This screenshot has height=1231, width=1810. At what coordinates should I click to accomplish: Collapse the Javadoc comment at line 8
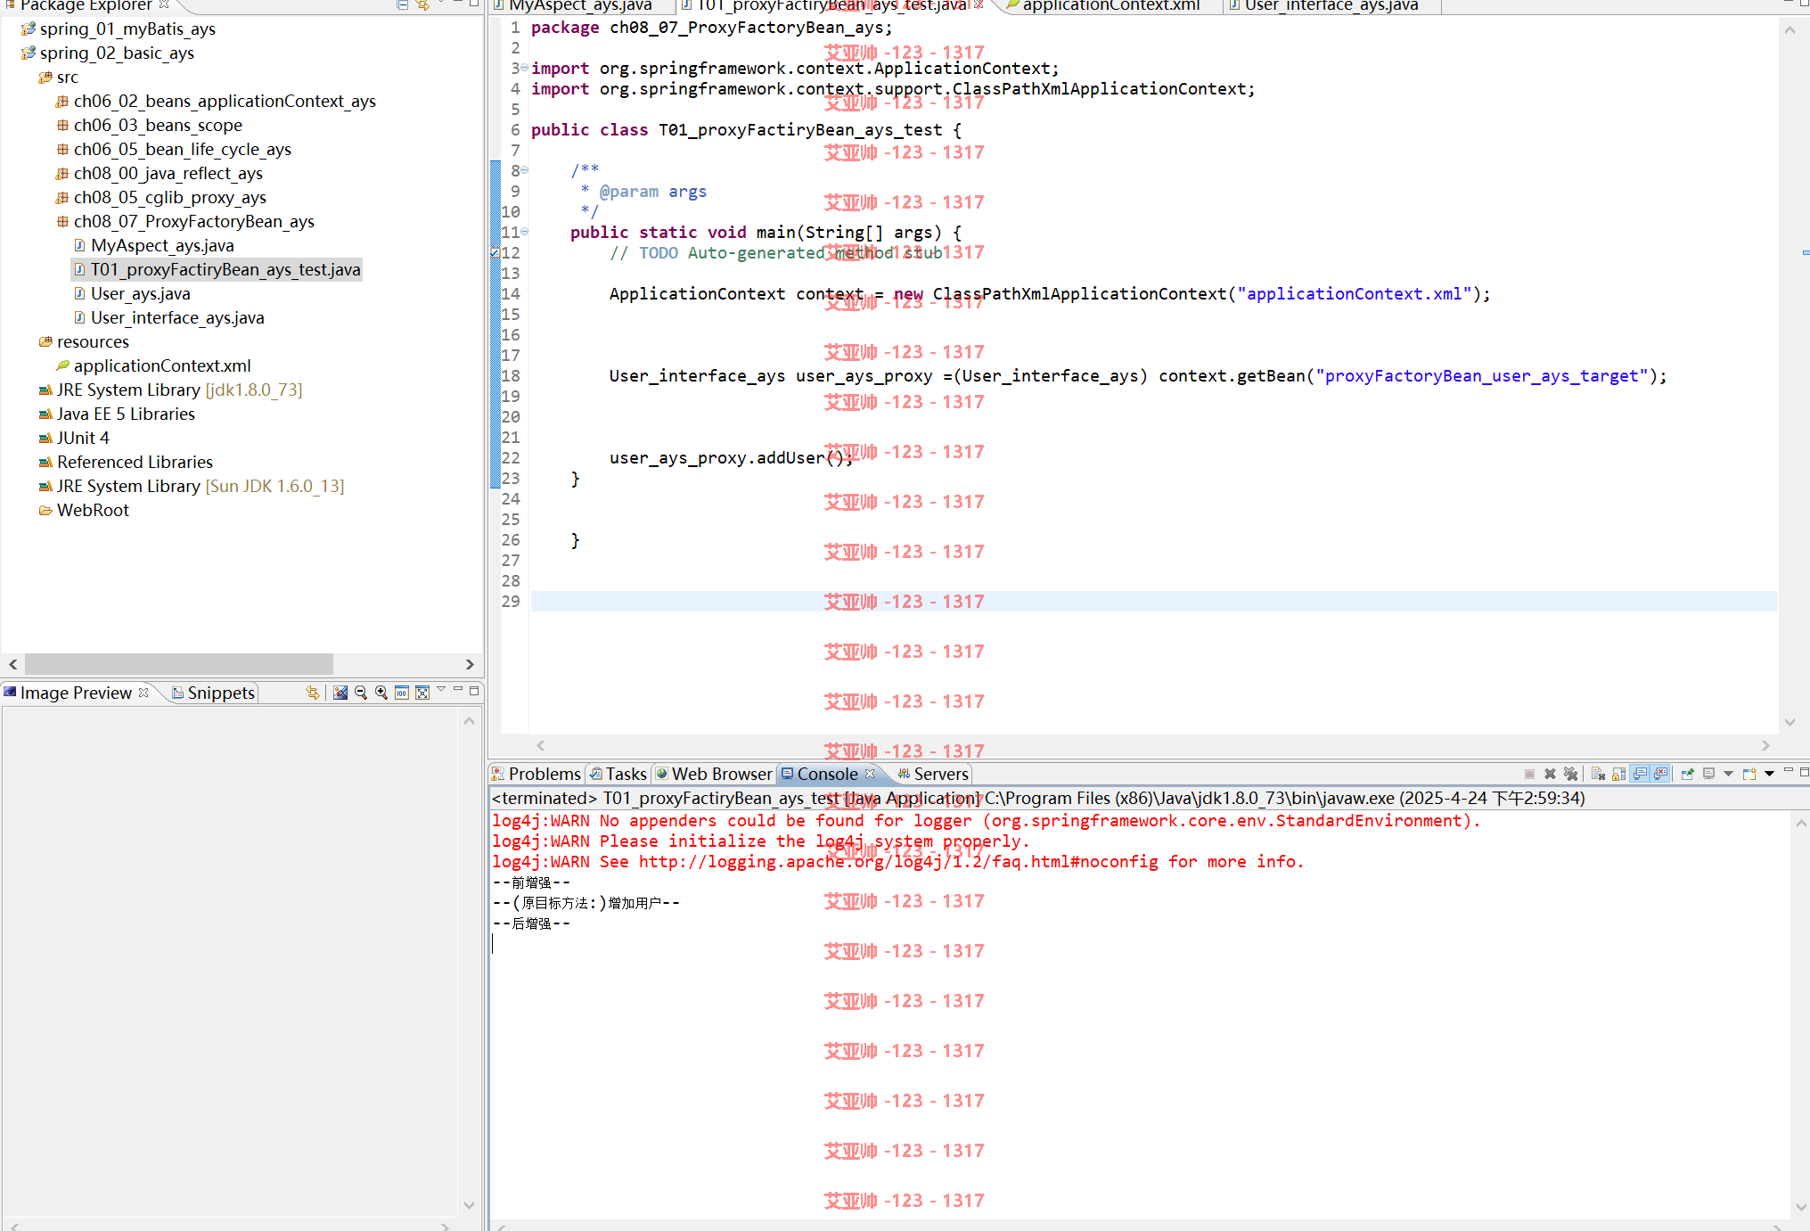coord(525,170)
